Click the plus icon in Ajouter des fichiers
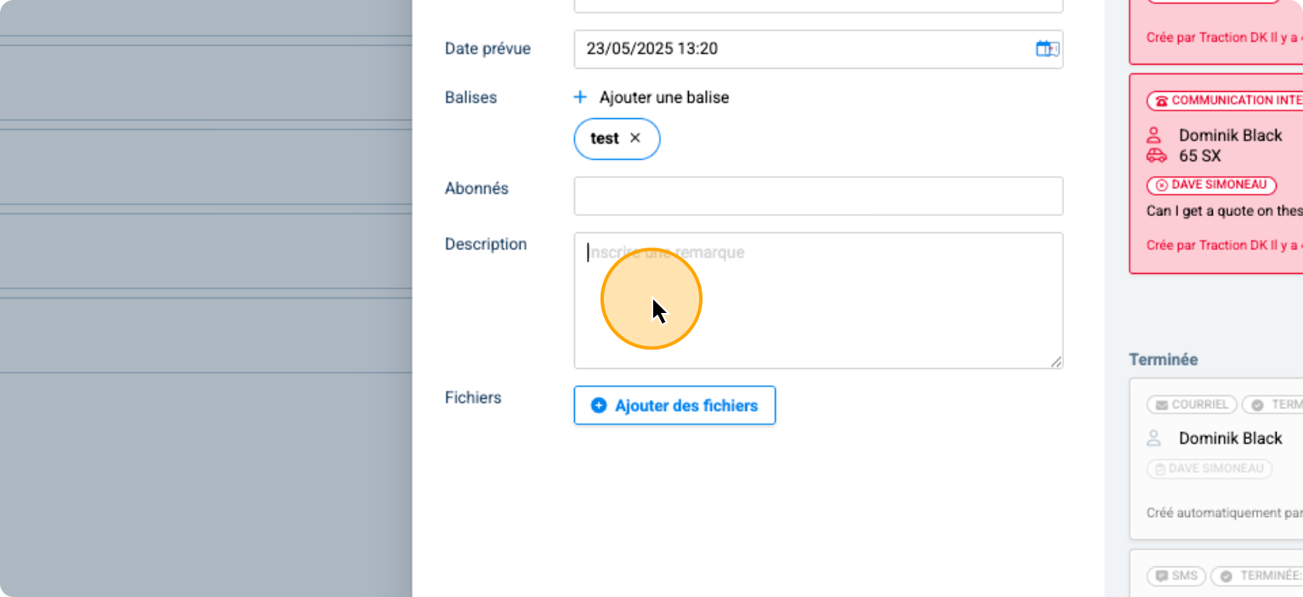The image size is (1303, 597). [x=599, y=406]
